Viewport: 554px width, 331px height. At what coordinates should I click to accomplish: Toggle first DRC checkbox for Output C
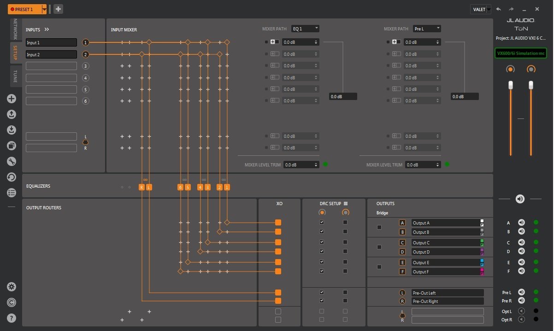pos(322,242)
